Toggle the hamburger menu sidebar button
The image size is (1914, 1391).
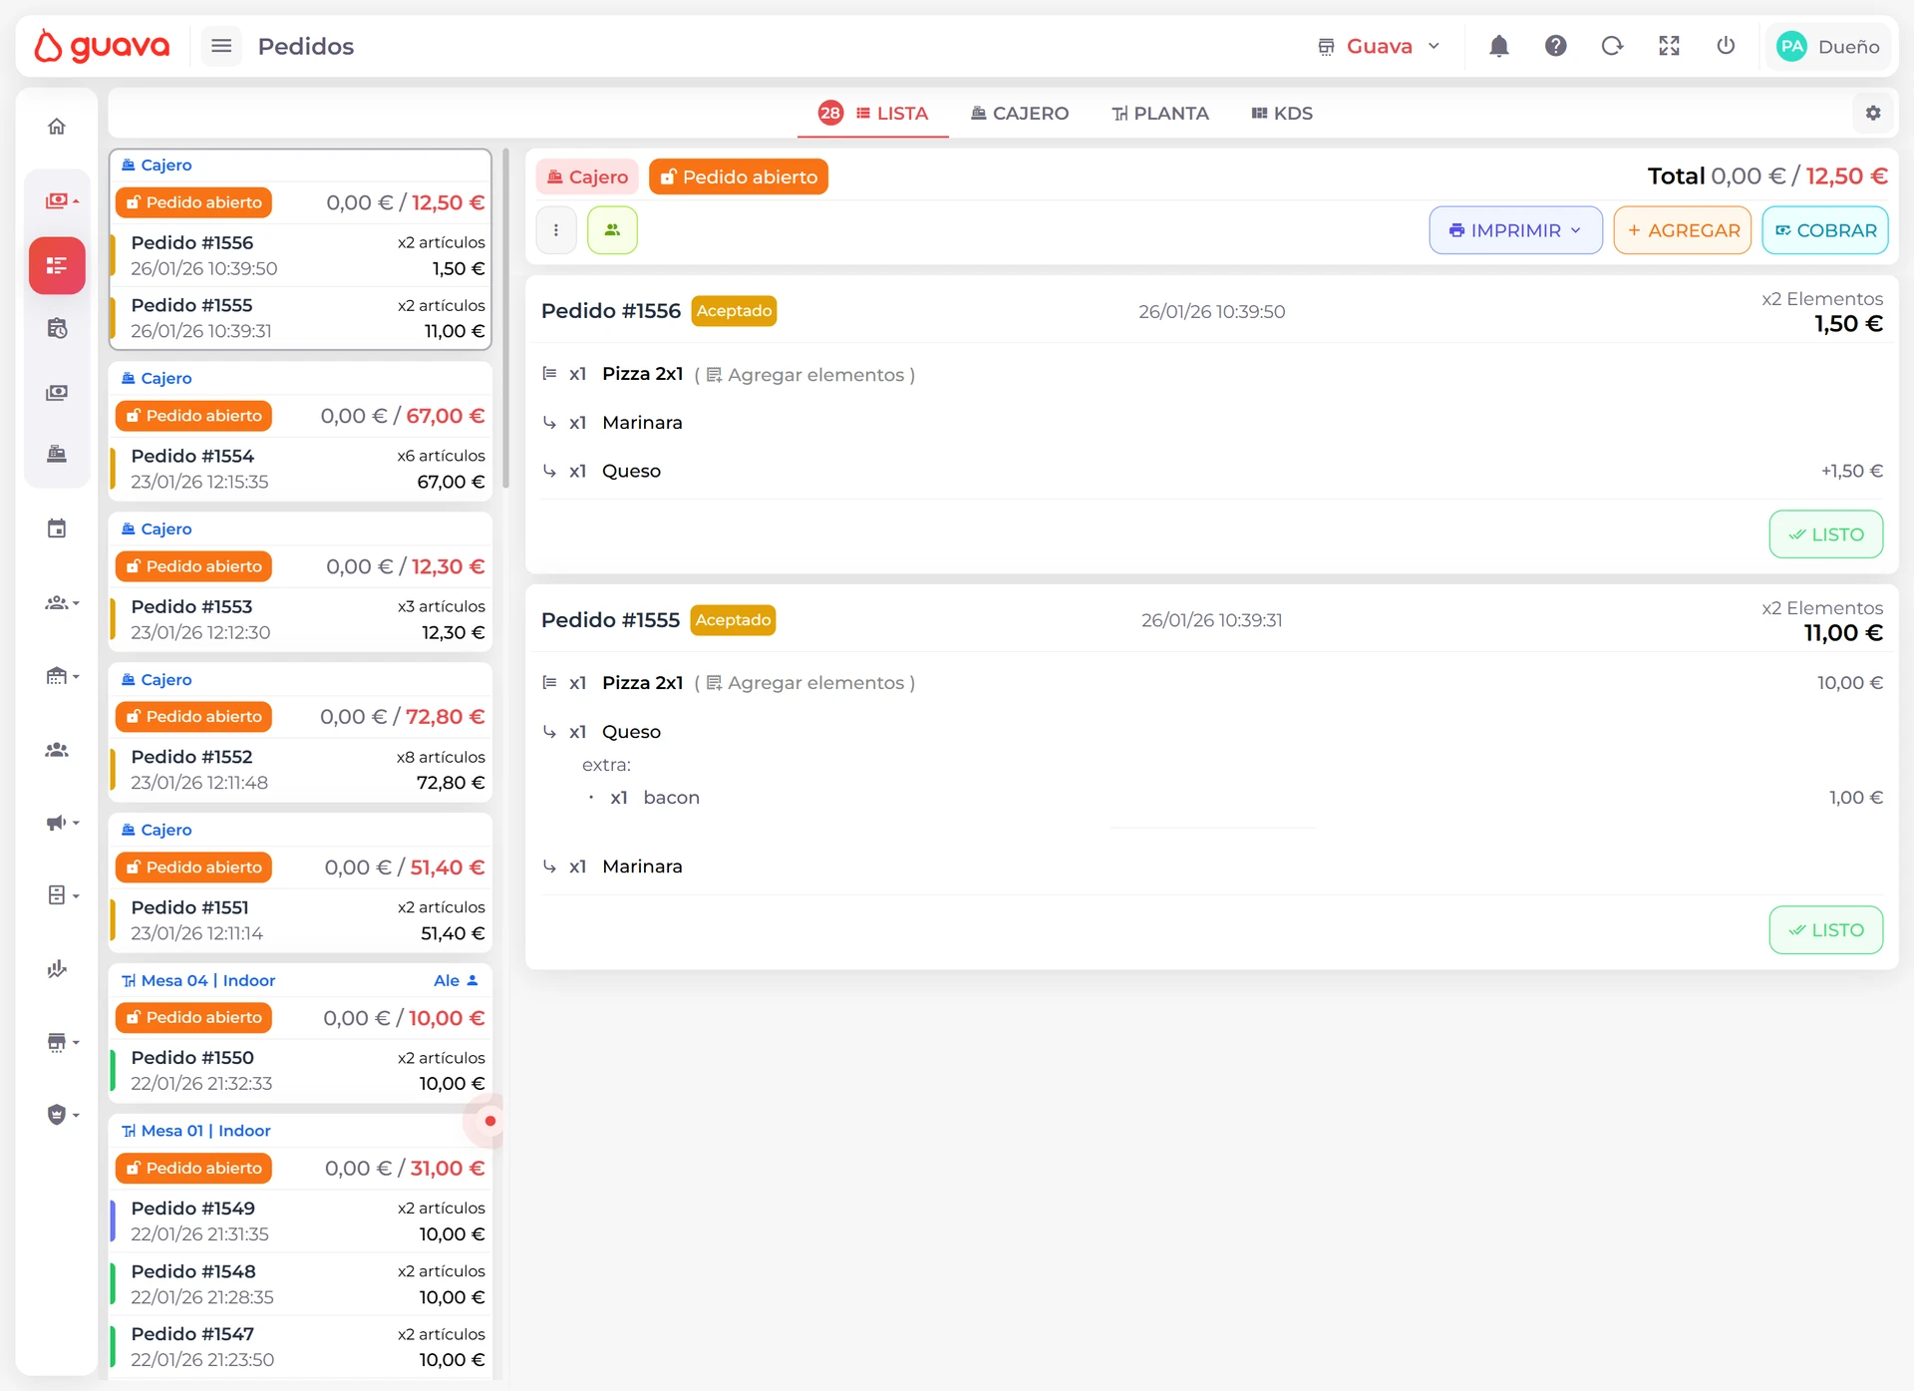221,46
